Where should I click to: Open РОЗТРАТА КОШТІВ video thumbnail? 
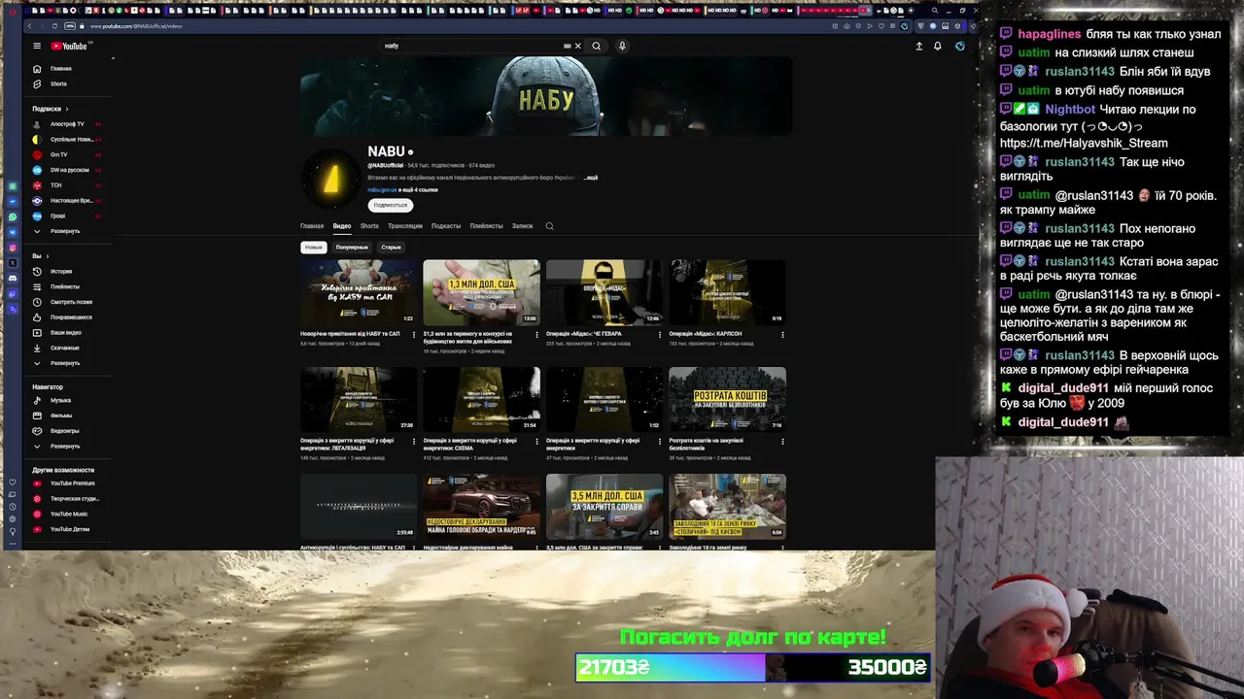point(727,399)
